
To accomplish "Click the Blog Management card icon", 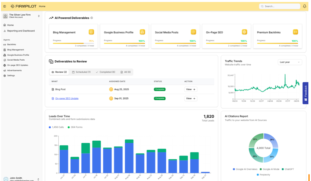I will pyautogui.click(x=91, y=32).
